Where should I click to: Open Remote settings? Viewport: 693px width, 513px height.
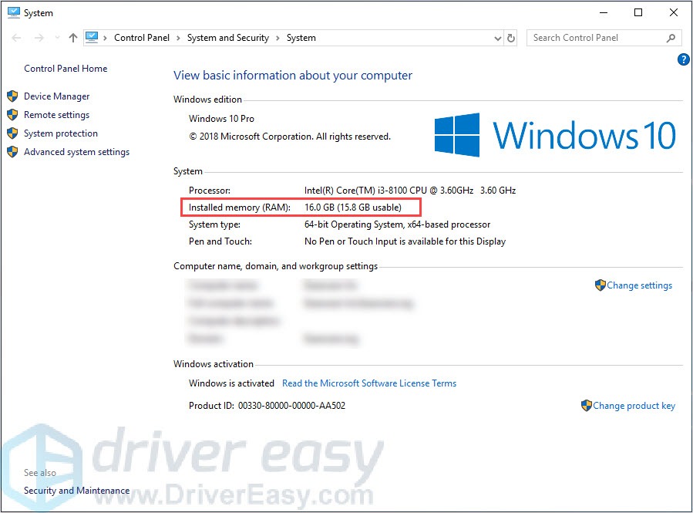(x=56, y=114)
